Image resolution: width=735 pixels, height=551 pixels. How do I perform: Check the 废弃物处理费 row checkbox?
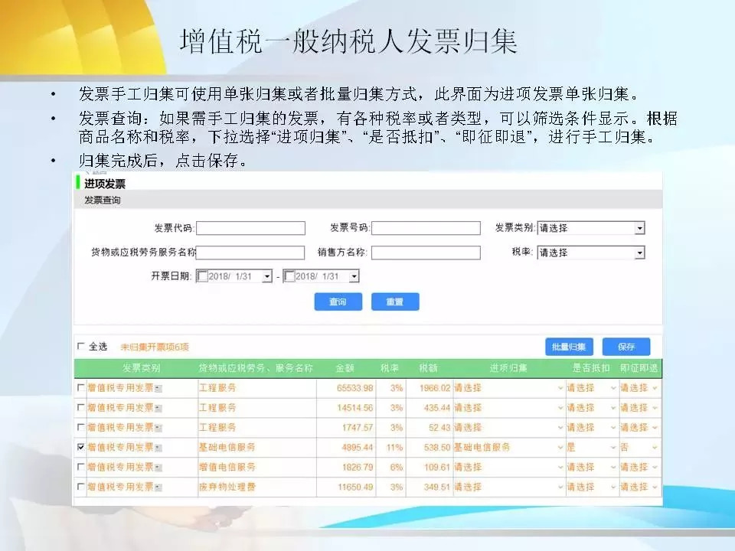point(80,487)
